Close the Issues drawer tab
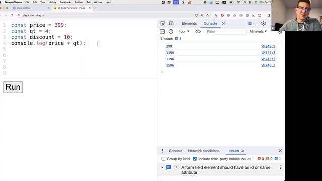 click(x=243, y=151)
